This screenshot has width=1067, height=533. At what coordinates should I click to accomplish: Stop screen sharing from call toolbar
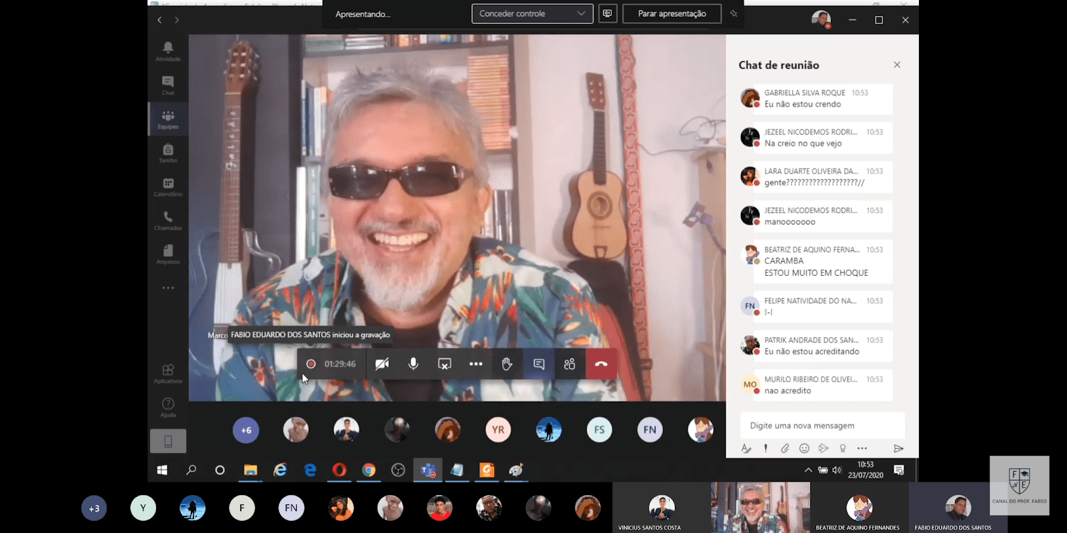point(444,364)
